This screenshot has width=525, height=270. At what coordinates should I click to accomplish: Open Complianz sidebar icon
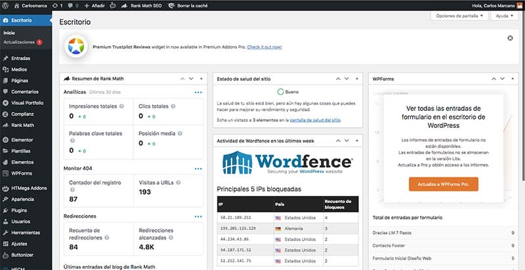click(5, 114)
